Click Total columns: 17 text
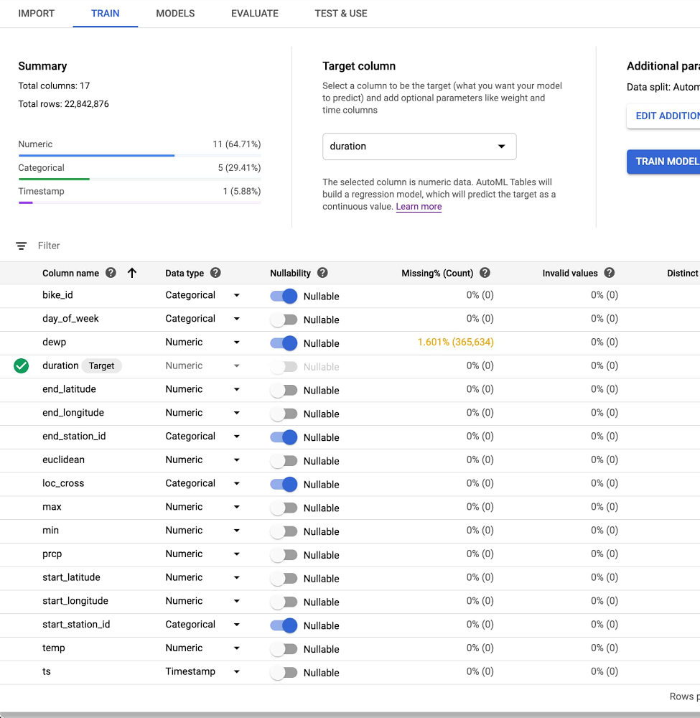Image resolution: width=700 pixels, height=718 pixels. pos(54,85)
